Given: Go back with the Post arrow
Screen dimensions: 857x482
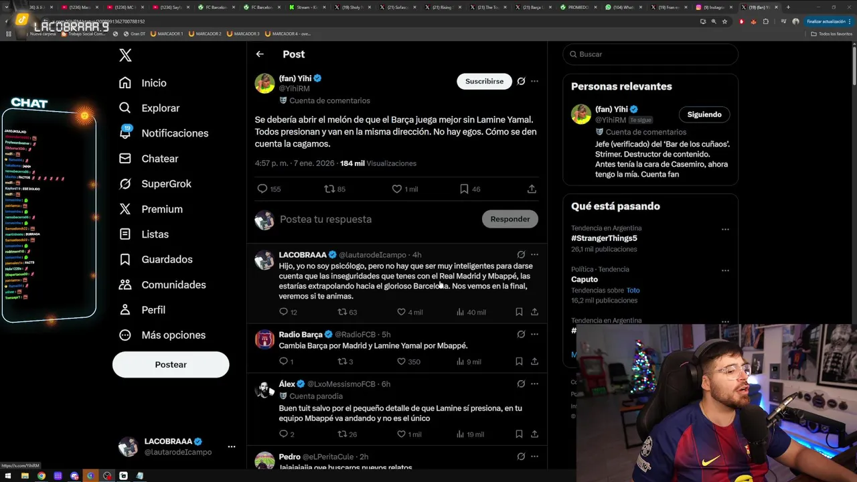Looking at the screenshot, I should [260, 54].
